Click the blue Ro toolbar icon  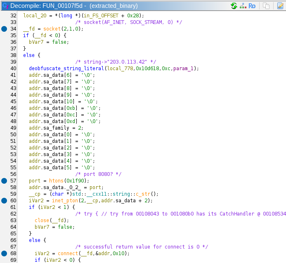[x=252, y=6]
